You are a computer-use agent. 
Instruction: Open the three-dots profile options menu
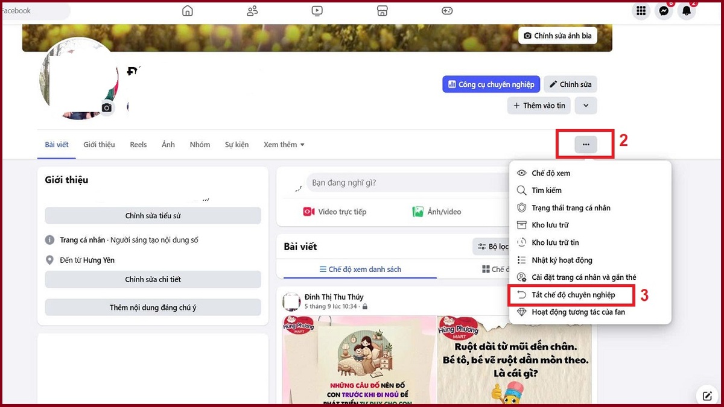pos(586,145)
